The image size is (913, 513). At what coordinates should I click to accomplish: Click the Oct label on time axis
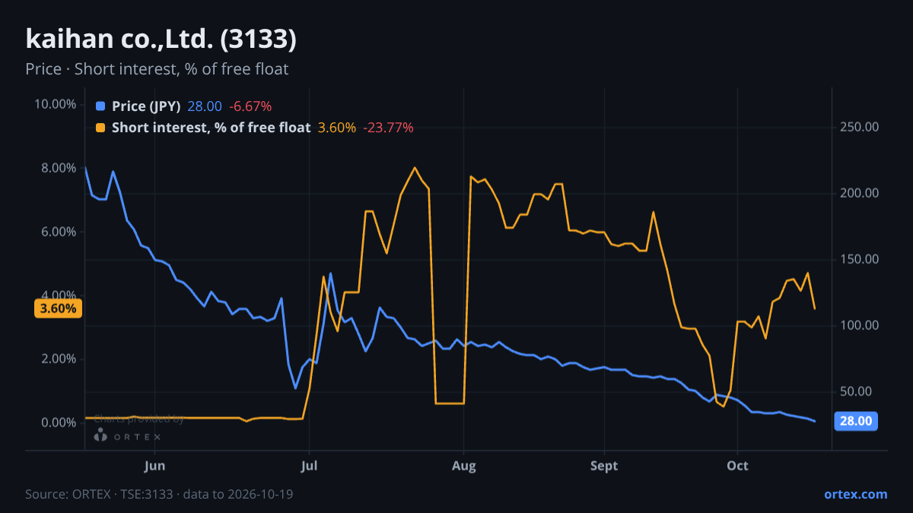coord(737,465)
